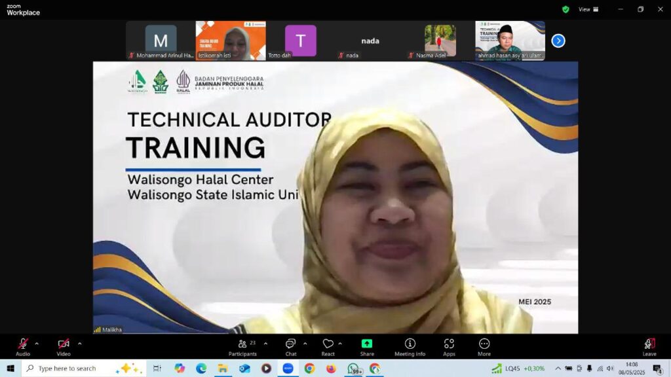Leave the Zoom meeting

(648, 346)
